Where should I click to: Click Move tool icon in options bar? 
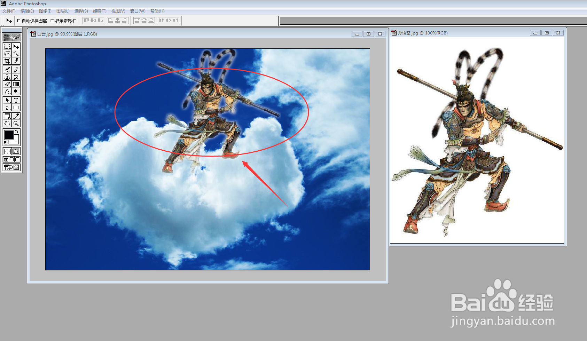pyautogui.click(x=9, y=21)
